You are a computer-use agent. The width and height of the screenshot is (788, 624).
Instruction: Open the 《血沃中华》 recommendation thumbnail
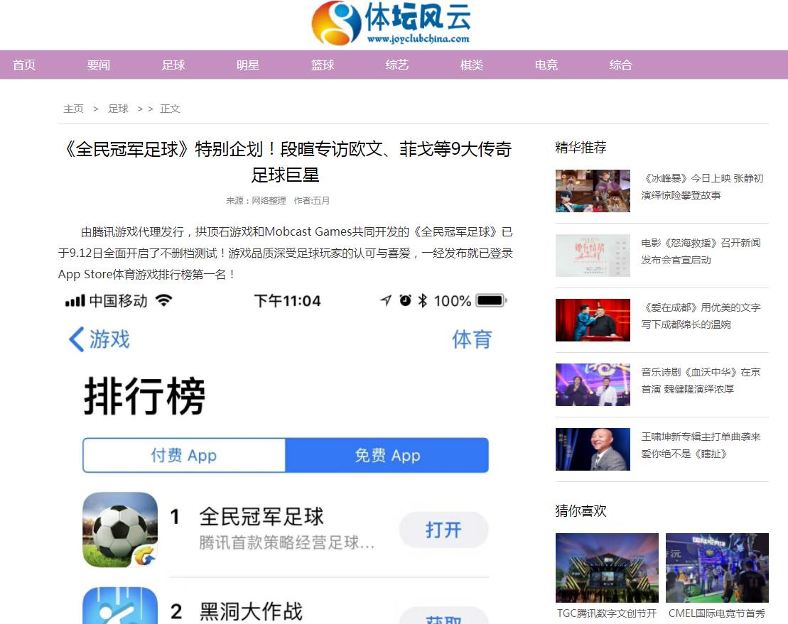[x=593, y=385]
